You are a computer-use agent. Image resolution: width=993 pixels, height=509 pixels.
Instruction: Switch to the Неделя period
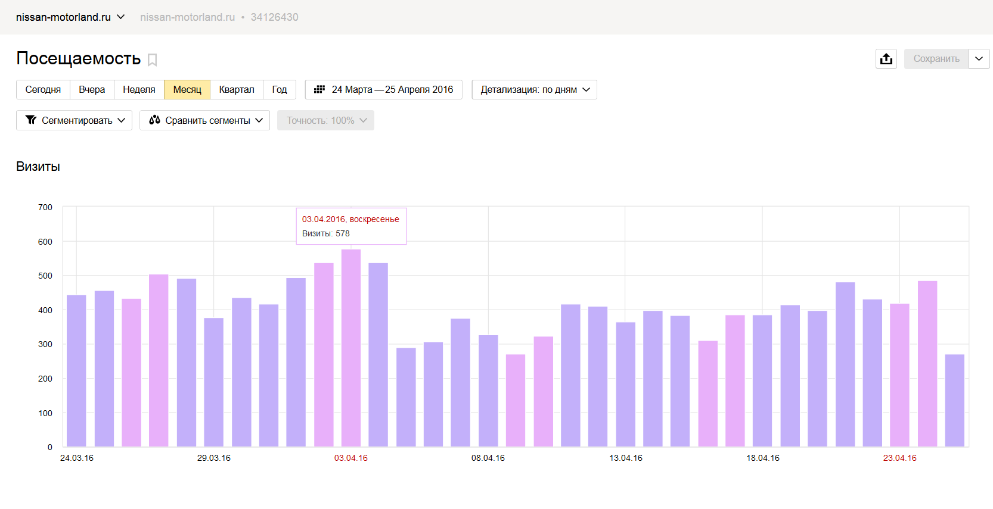[x=139, y=90]
